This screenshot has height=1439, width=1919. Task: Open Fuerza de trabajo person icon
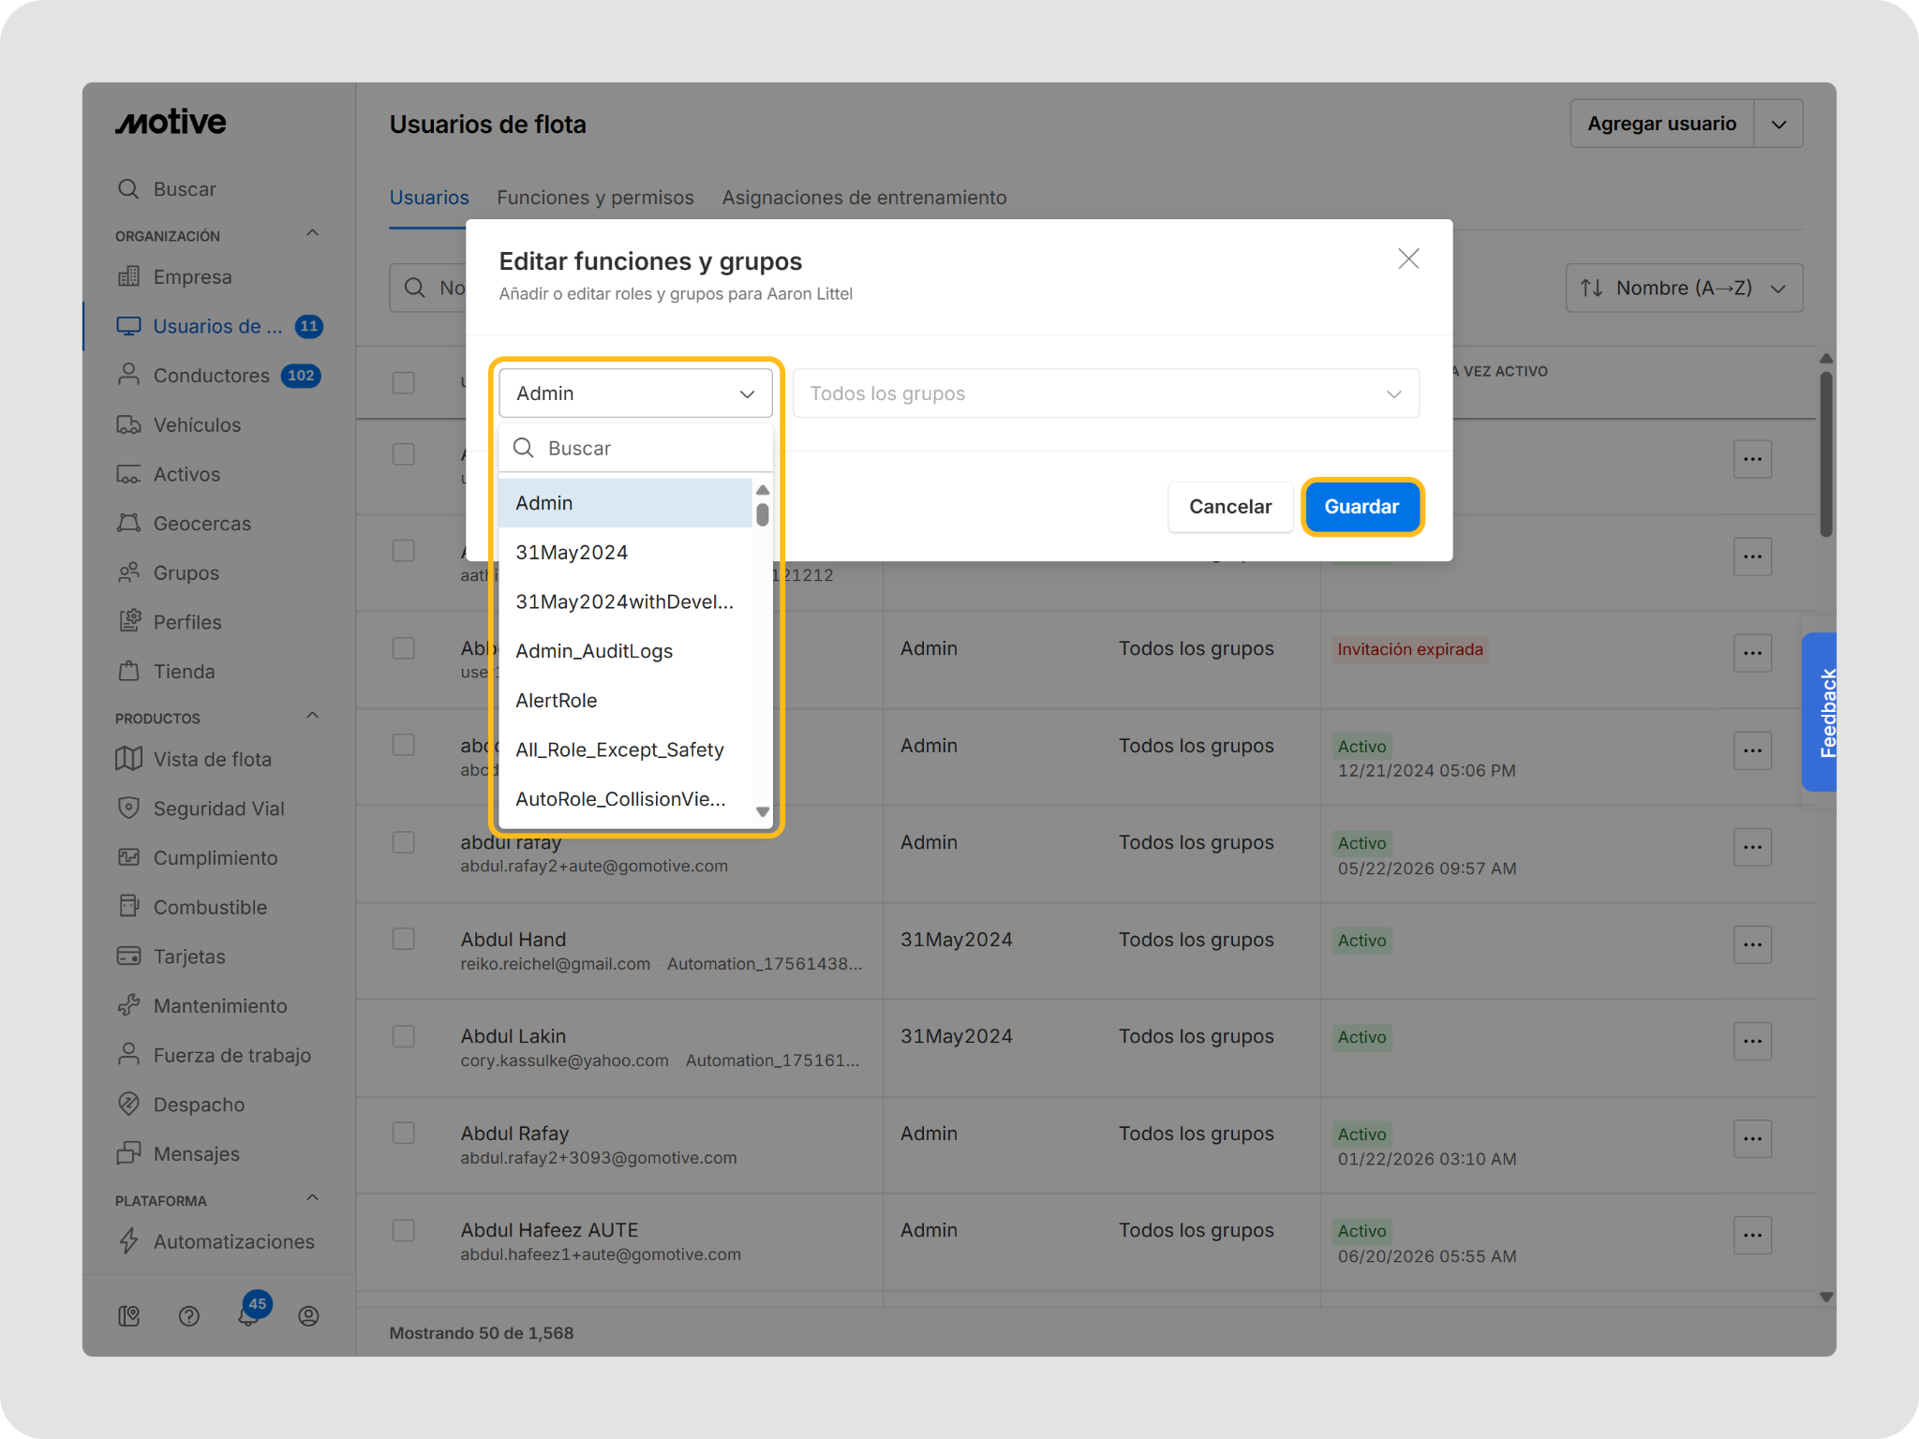pyautogui.click(x=128, y=1055)
